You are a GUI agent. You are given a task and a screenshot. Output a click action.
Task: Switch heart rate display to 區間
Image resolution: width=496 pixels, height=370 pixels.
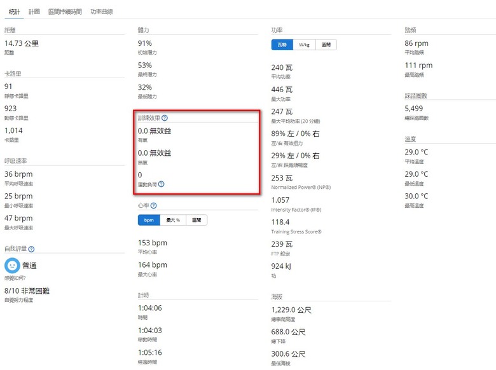[x=196, y=220]
